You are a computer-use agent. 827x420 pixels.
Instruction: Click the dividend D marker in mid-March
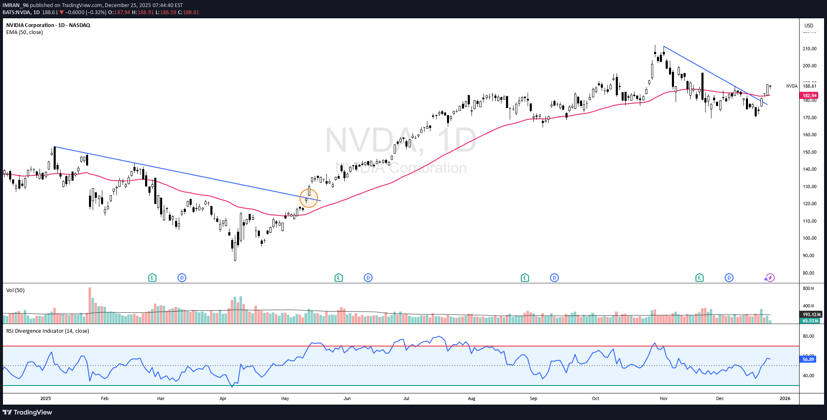click(x=182, y=278)
